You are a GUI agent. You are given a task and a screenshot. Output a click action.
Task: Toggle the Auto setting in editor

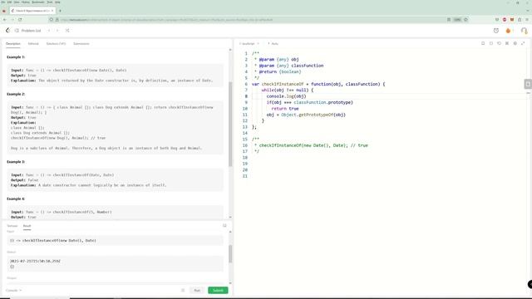pyautogui.click(x=273, y=44)
